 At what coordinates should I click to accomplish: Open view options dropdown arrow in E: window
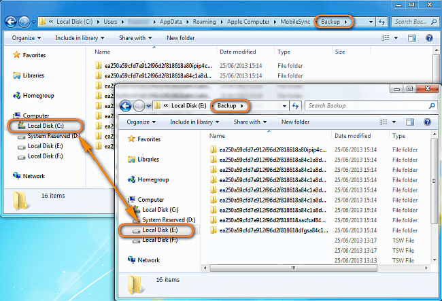click(x=394, y=122)
